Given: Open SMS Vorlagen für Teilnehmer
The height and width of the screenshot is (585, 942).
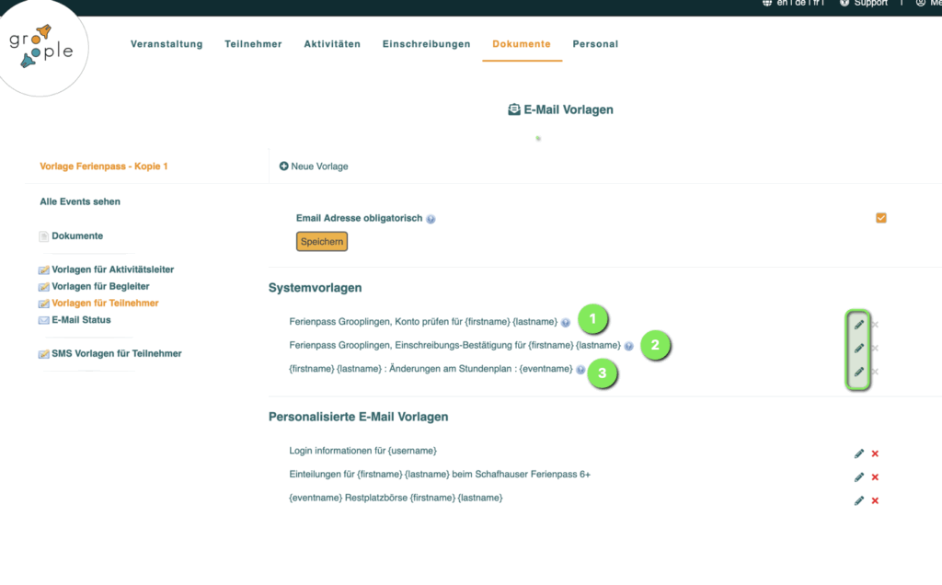Looking at the screenshot, I should [x=116, y=353].
